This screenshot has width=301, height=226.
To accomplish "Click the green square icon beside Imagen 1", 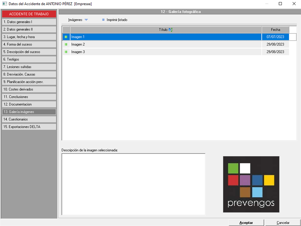I will [x=66, y=37].
